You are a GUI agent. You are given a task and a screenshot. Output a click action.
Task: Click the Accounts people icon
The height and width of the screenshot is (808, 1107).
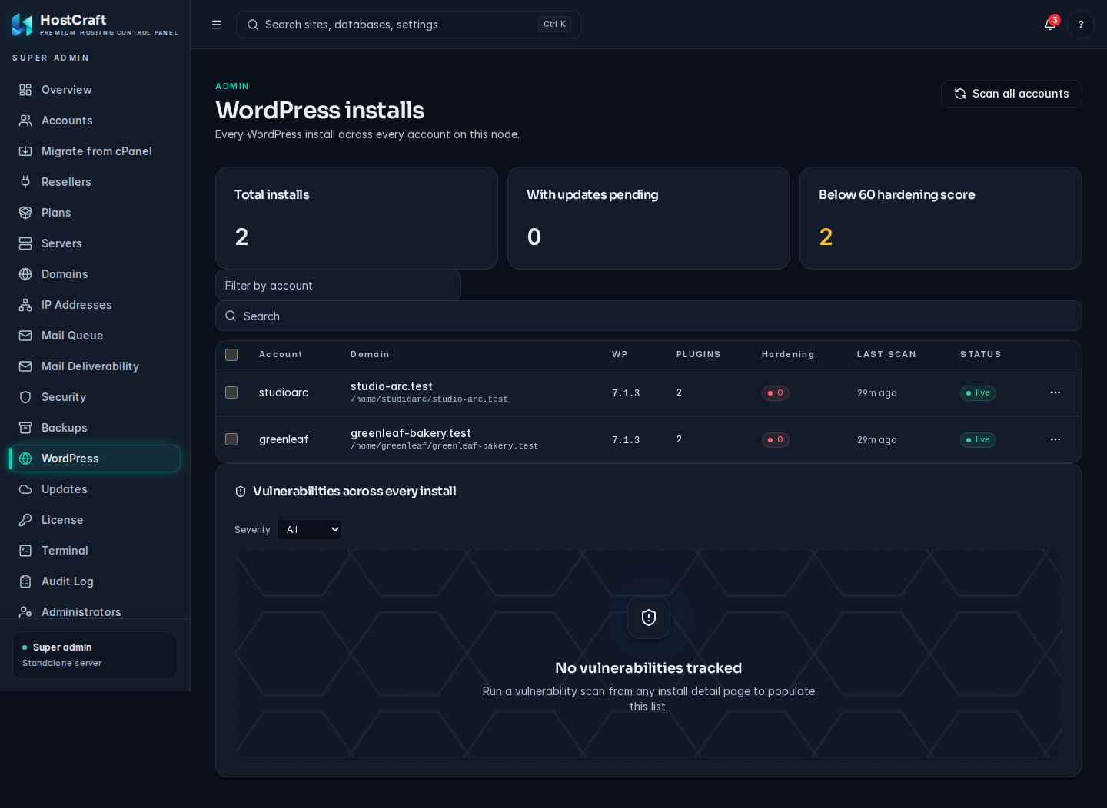25,121
